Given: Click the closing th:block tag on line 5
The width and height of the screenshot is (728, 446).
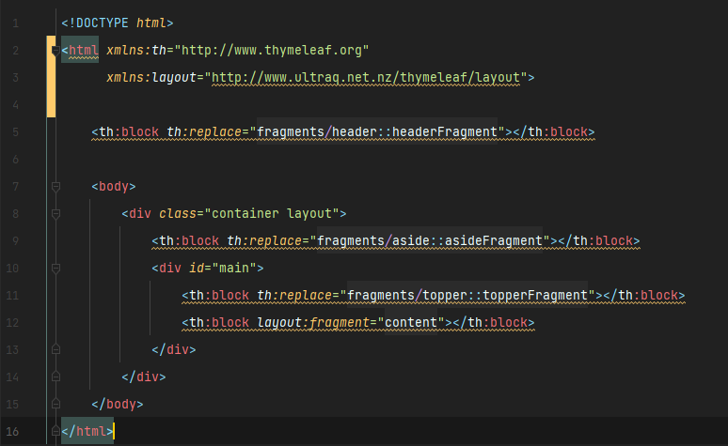Looking at the screenshot, I should click(x=554, y=132).
